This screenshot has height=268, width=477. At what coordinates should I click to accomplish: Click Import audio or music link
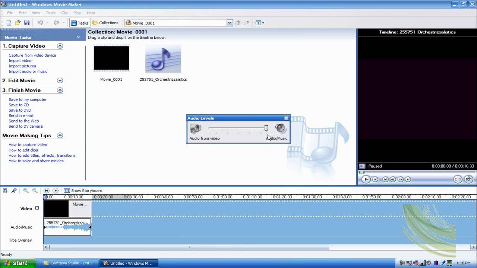(x=28, y=71)
